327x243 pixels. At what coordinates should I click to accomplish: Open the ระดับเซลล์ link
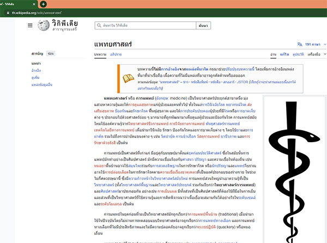pyautogui.click(x=247, y=198)
